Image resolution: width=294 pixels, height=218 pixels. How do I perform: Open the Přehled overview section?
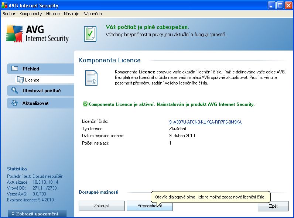pos(41,69)
